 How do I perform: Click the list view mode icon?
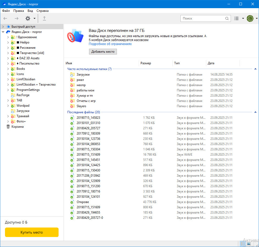coord(236,18)
